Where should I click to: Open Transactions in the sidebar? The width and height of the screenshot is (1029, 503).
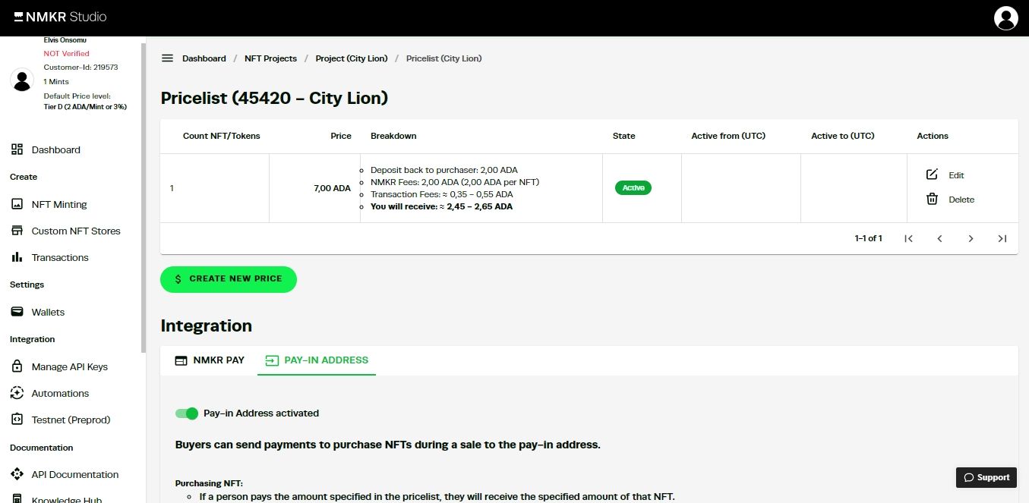pyautogui.click(x=60, y=257)
